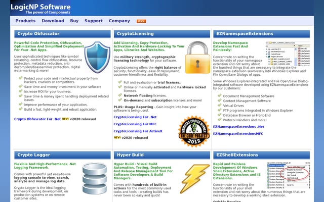This screenshot has width=324, height=202.
Task: Click the Crypto Obfuscator section header
Action: click(62, 34)
